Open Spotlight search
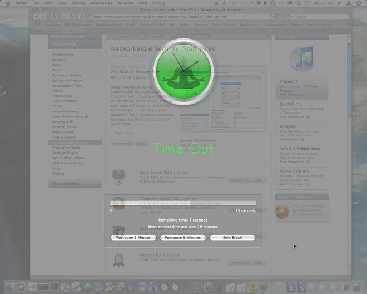 359,3
